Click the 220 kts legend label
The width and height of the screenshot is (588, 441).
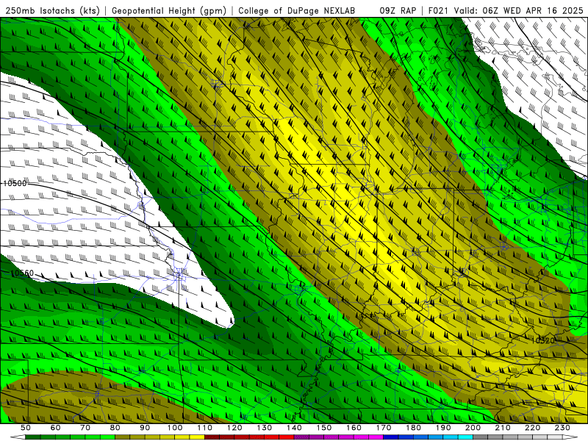(532, 428)
